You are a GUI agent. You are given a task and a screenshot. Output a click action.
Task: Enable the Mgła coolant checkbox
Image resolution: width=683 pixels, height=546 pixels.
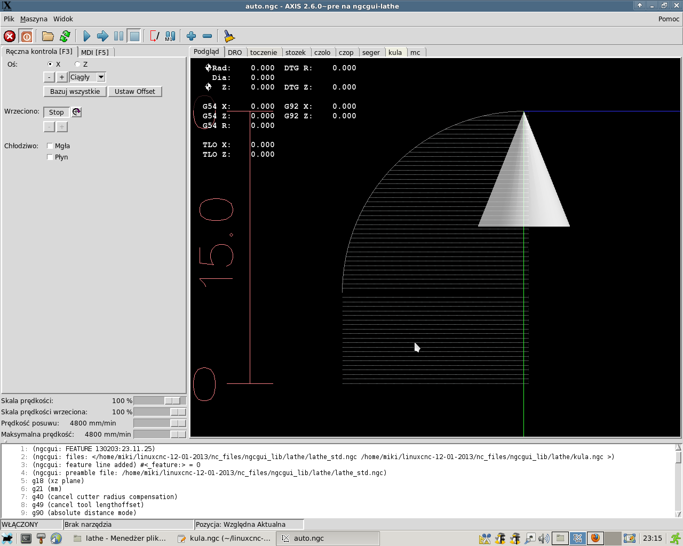coord(50,146)
